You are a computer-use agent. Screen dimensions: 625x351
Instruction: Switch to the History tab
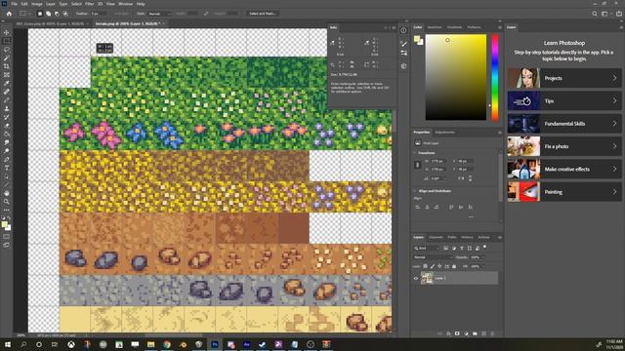click(x=467, y=238)
